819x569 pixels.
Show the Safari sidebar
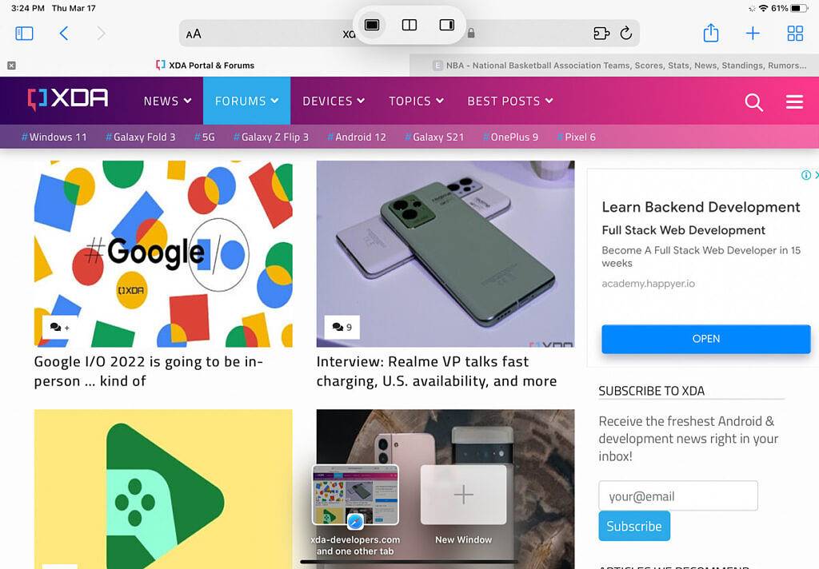point(24,34)
